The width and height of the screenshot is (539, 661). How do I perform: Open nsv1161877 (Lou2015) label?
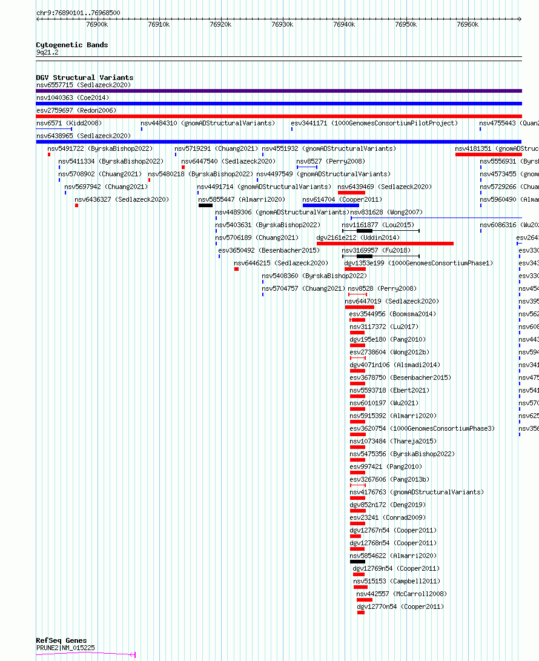[x=378, y=225]
